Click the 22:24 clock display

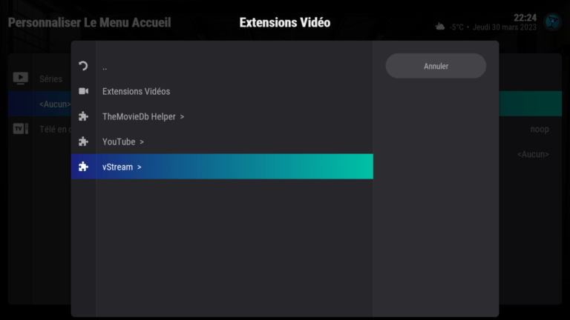[524, 17]
